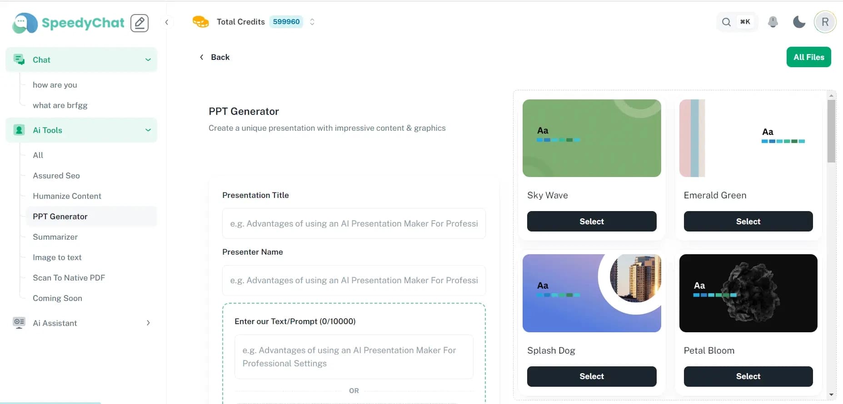The width and height of the screenshot is (843, 404).
Task: Click the Ai Assistant monitor icon
Action: (x=19, y=323)
